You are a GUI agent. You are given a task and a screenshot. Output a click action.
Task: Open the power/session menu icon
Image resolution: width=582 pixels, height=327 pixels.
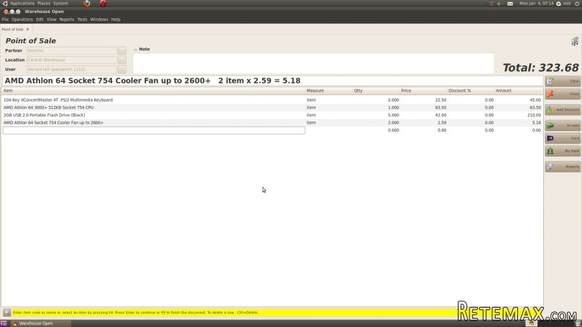click(x=577, y=3)
